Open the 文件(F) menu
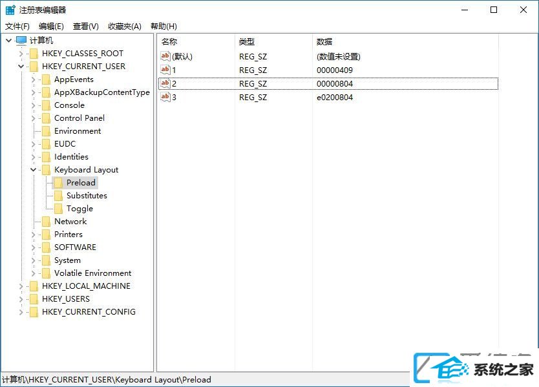 point(17,26)
